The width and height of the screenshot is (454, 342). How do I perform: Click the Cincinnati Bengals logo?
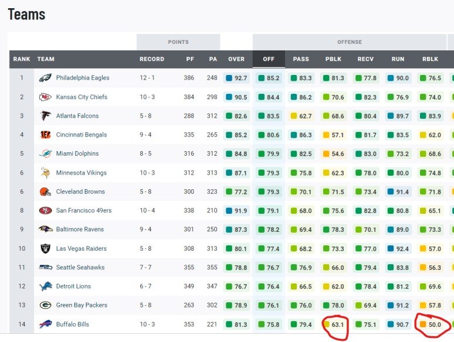click(x=45, y=135)
